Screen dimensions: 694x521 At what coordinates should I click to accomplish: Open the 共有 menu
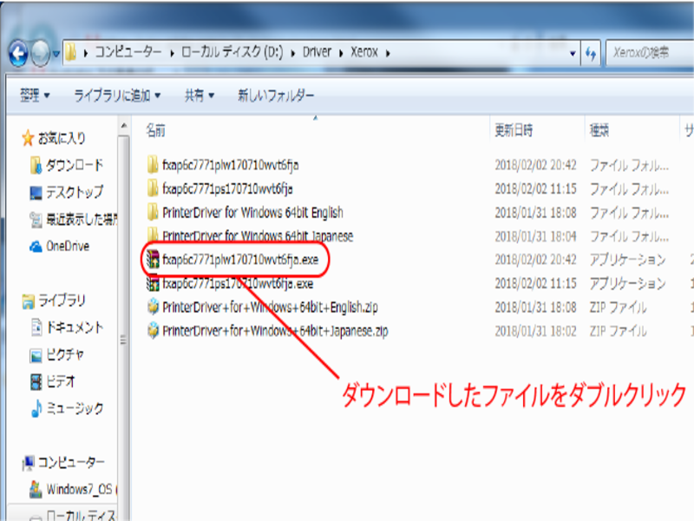tap(200, 96)
